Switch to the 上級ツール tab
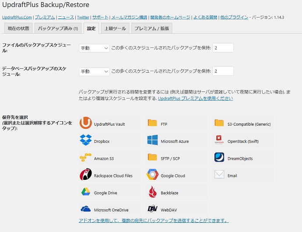 (115, 28)
